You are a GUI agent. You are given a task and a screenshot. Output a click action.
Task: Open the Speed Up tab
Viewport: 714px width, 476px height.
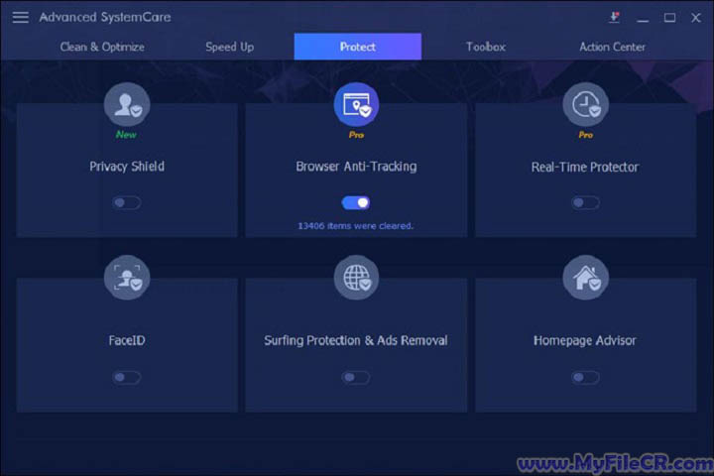tap(230, 47)
